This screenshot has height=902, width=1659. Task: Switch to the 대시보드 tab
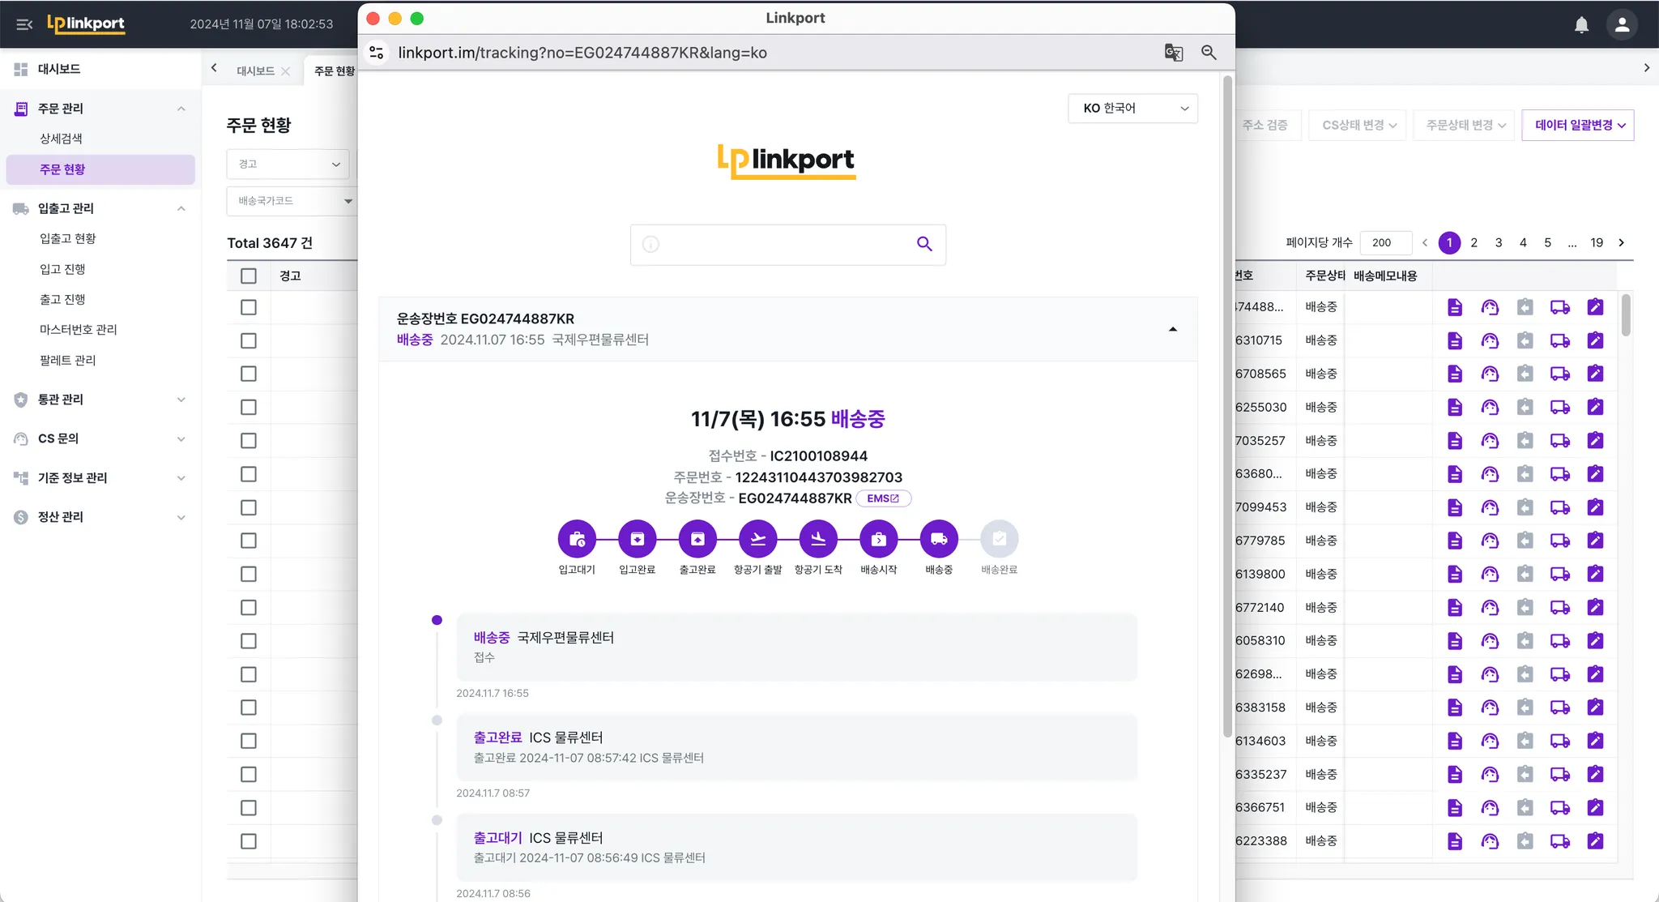tap(255, 71)
